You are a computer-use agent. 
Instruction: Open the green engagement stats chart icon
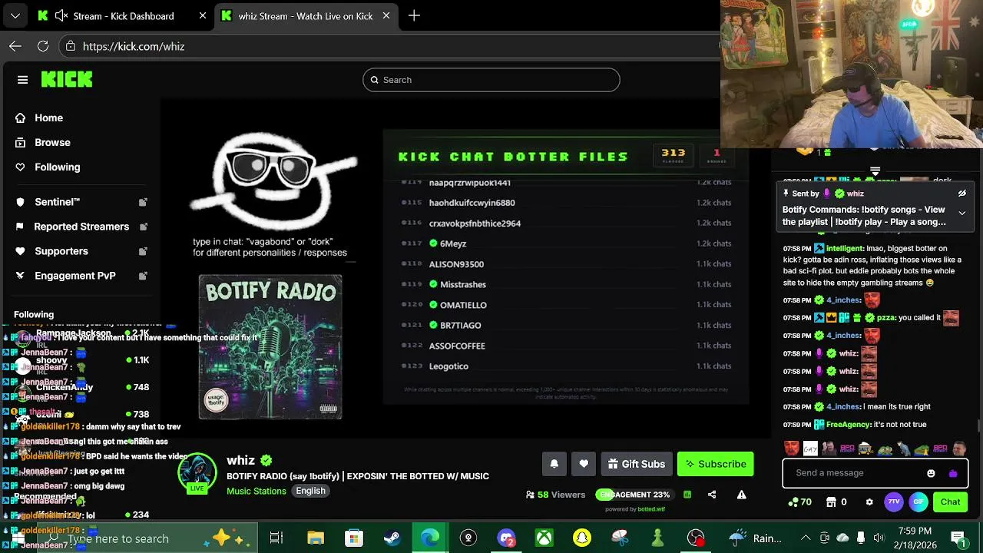[x=687, y=495]
